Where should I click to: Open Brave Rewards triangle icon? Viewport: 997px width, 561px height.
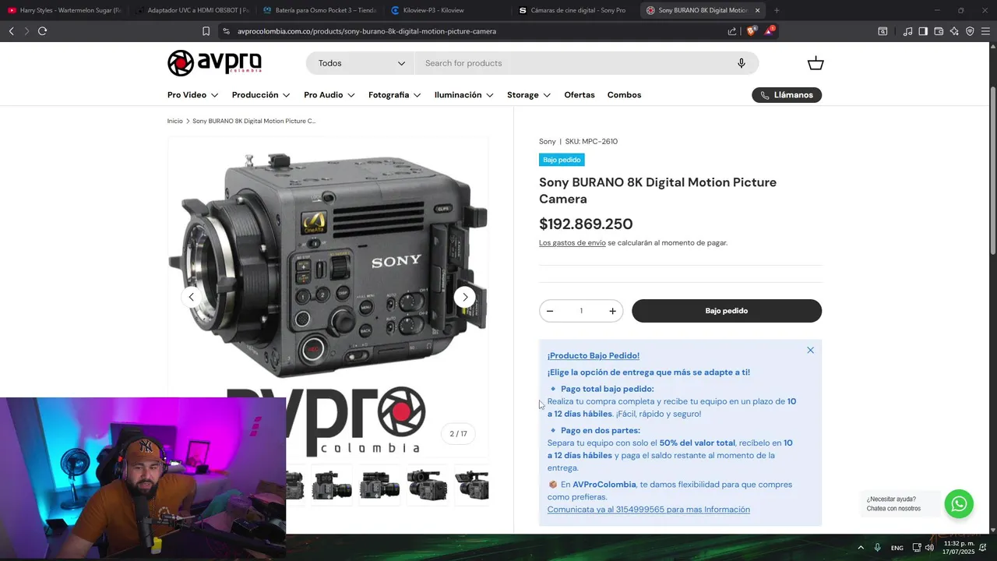click(769, 31)
